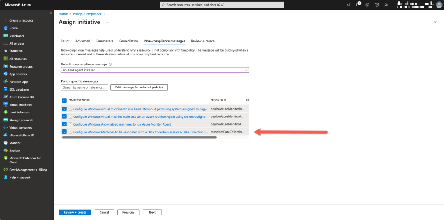The image size is (444, 220).
Task: Click the Search by name or reference field
Action: click(85, 87)
